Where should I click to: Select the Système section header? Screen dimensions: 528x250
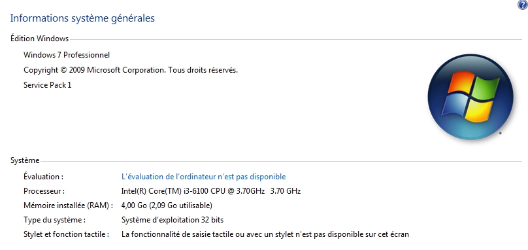tap(25, 160)
